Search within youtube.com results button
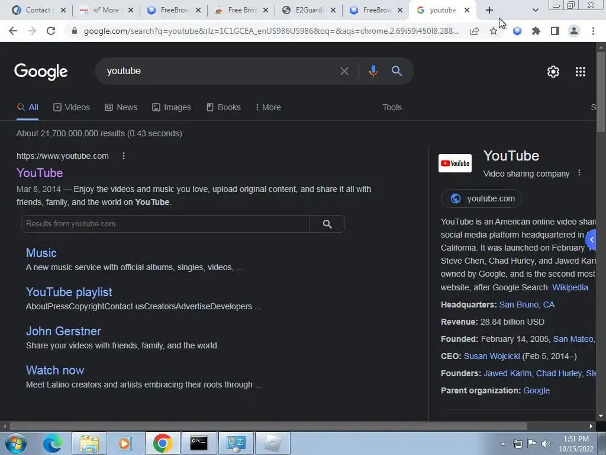Image resolution: width=606 pixels, height=455 pixels. coord(327,224)
